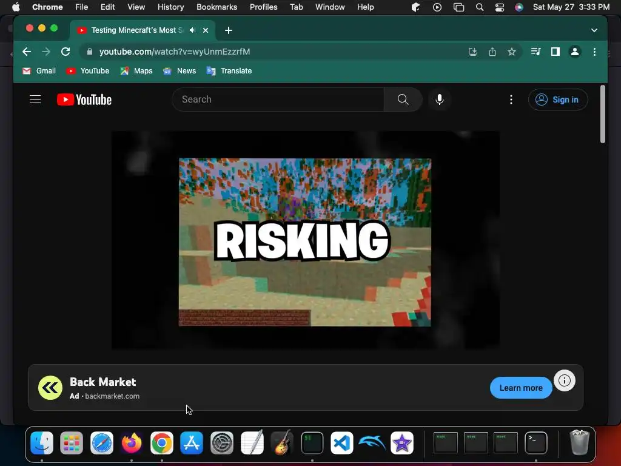Open Chrome three-dot menu

click(x=594, y=52)
